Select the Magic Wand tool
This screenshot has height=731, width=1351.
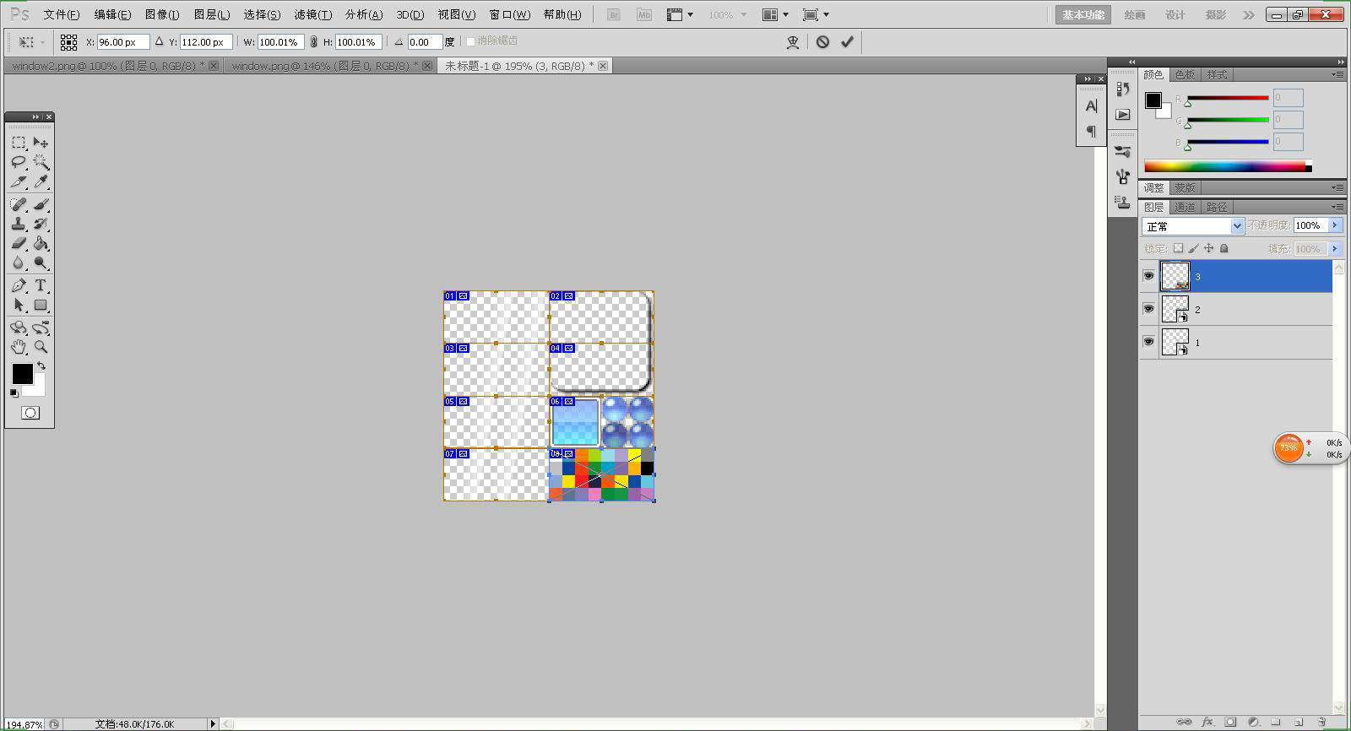coord(41,162)
